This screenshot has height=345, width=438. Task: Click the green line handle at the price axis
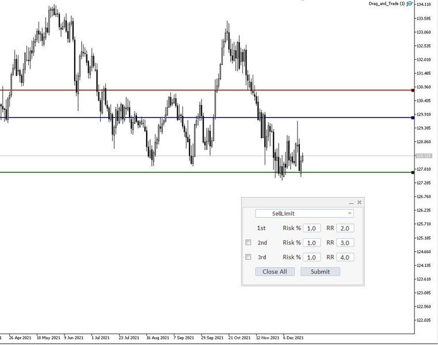[x=413, y=172]
